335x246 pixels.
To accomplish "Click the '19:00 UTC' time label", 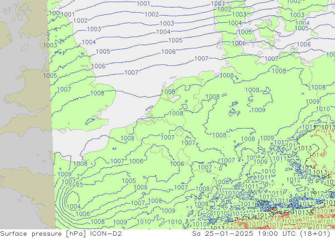I will (277, 233).
